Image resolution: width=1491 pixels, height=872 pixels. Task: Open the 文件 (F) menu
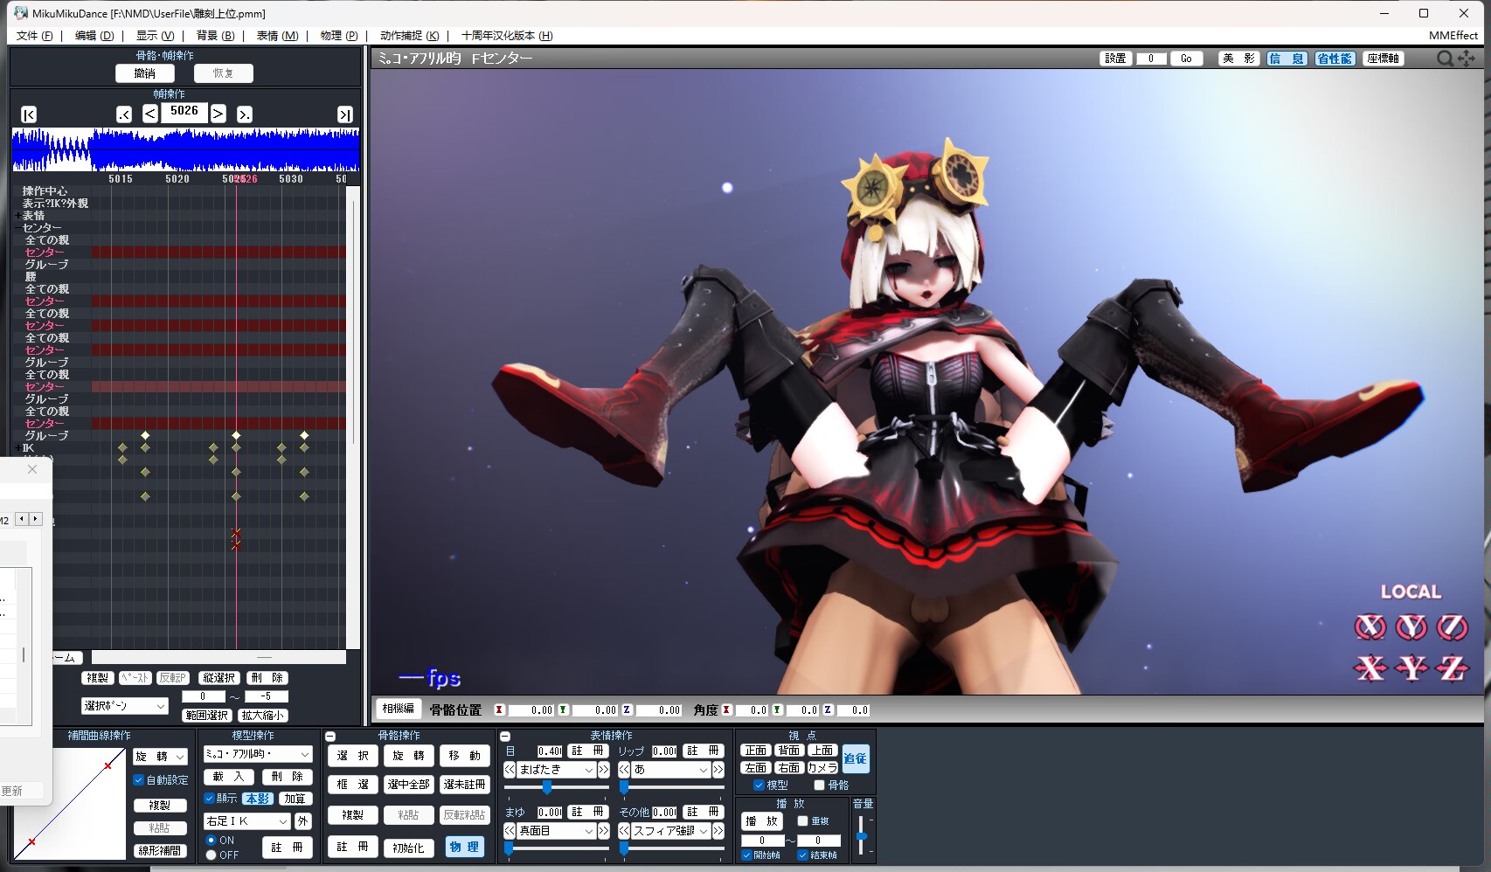(x=34, y=36)
